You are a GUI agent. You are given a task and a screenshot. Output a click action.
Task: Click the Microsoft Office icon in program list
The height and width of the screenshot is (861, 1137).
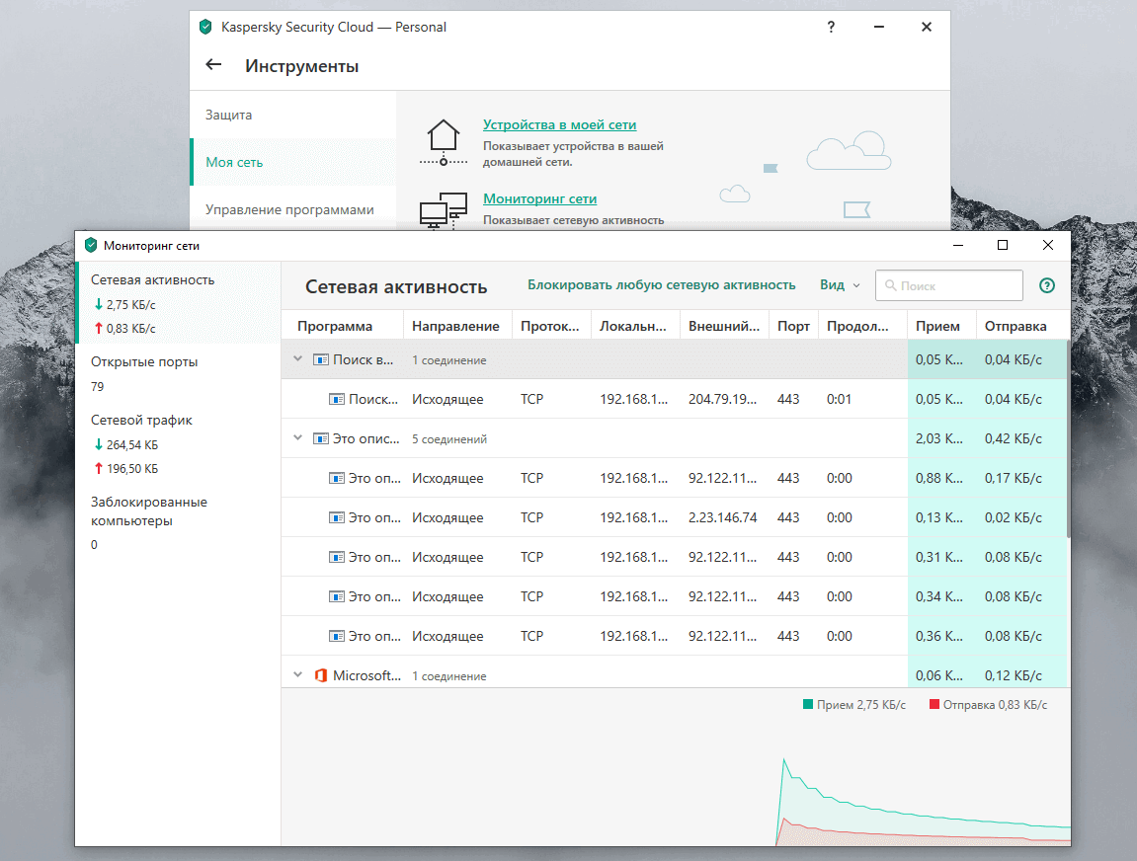pos(320,675)
